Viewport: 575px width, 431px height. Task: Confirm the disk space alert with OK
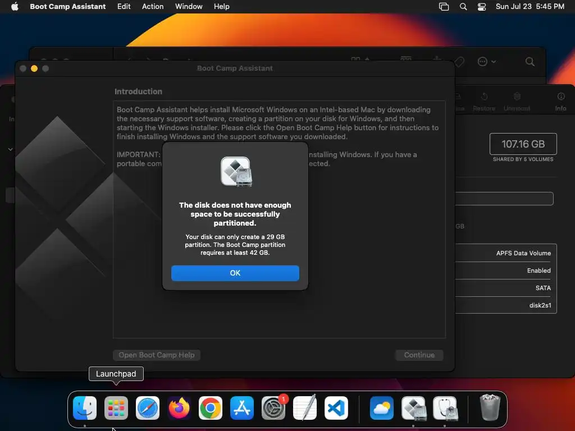tap(235, 273)
